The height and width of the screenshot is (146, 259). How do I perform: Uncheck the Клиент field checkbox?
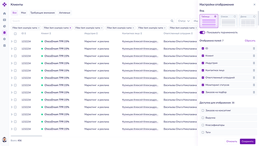tap(203, 56)
